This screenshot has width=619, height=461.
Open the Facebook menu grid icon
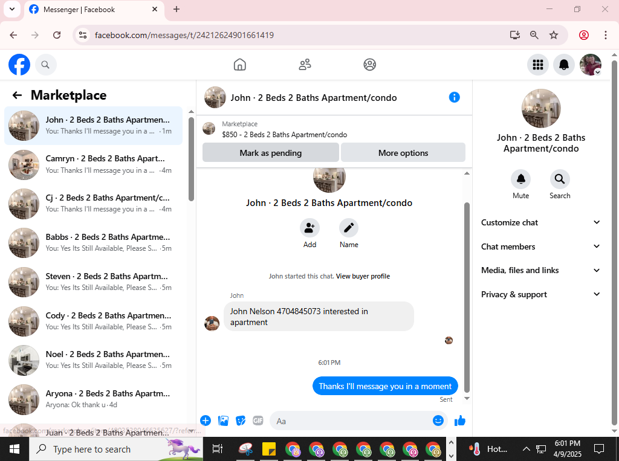pyautogui.click(x=537, y=65)
